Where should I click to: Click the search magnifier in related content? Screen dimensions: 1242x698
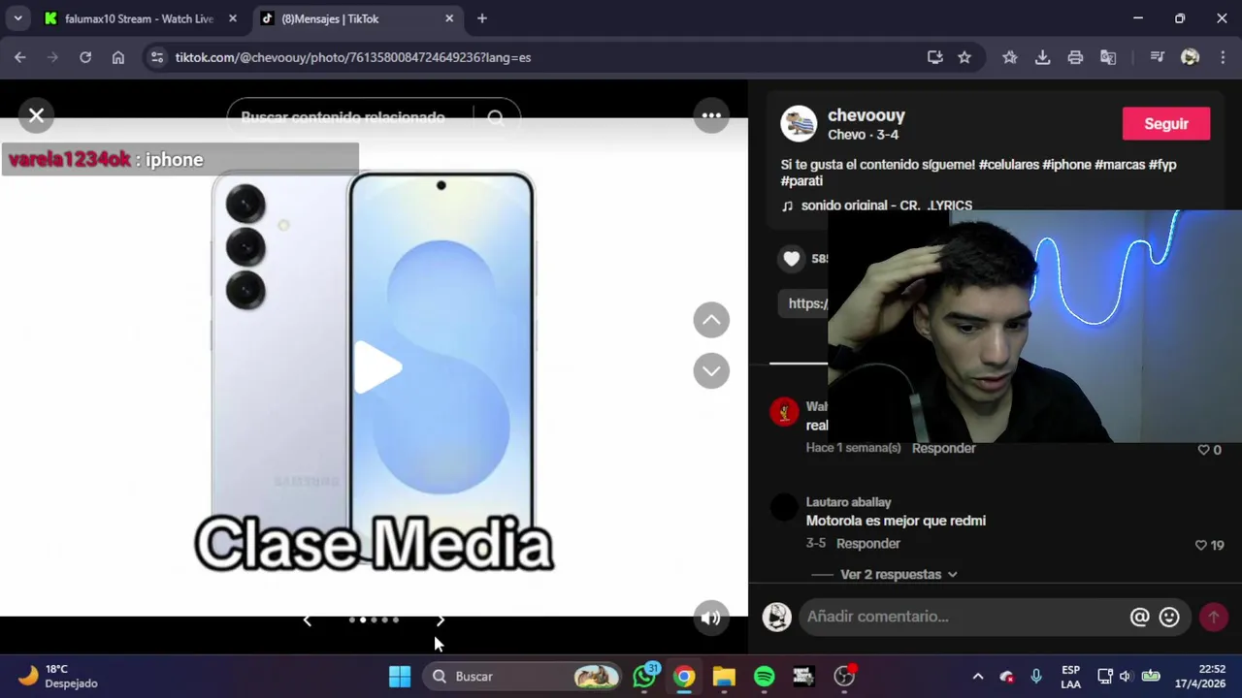click(x=496, y=117)
